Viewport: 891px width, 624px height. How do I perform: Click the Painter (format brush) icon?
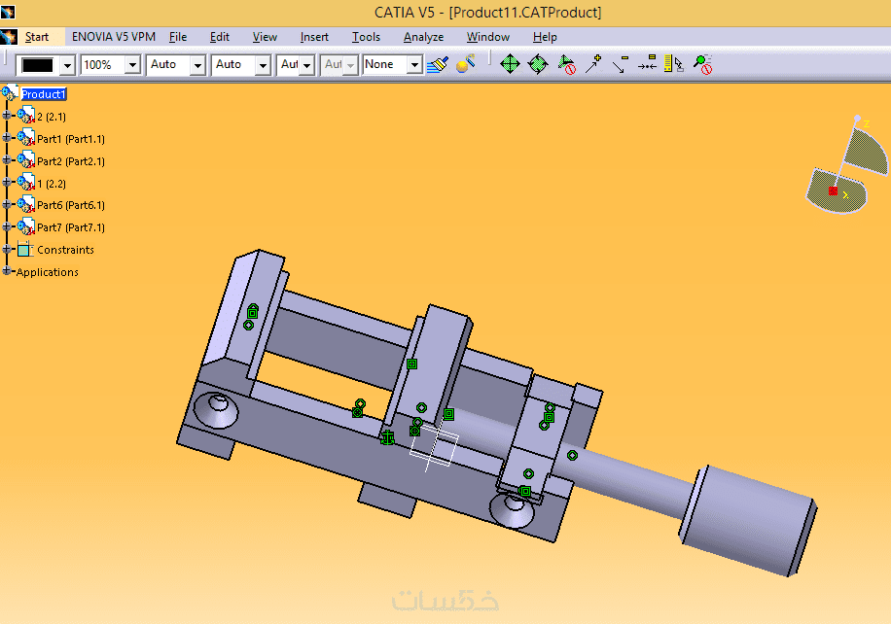[438, 64]
